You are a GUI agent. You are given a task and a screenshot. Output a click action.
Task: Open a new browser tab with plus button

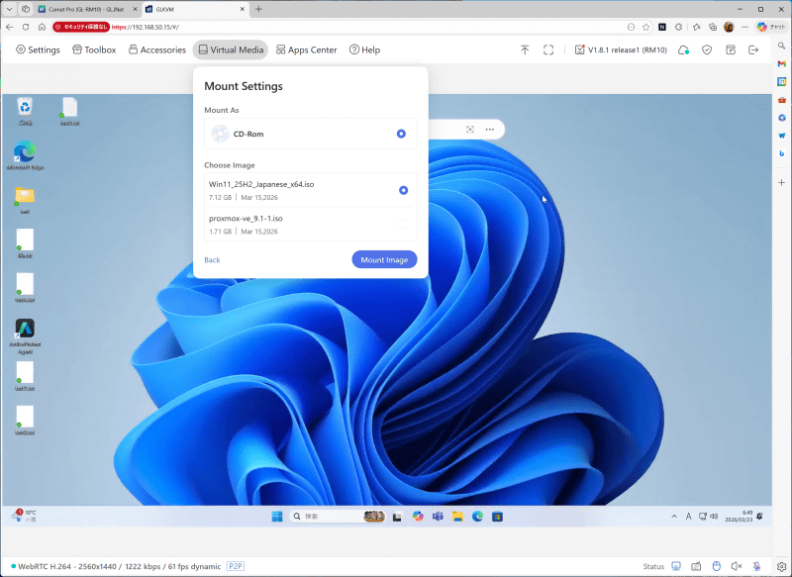click(258, 9)
